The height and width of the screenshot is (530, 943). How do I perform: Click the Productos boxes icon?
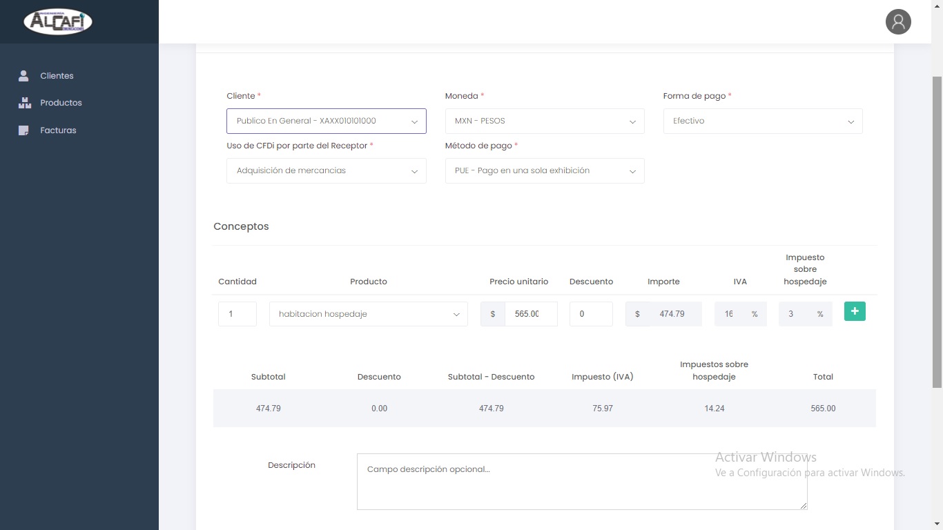click(24, 103)
